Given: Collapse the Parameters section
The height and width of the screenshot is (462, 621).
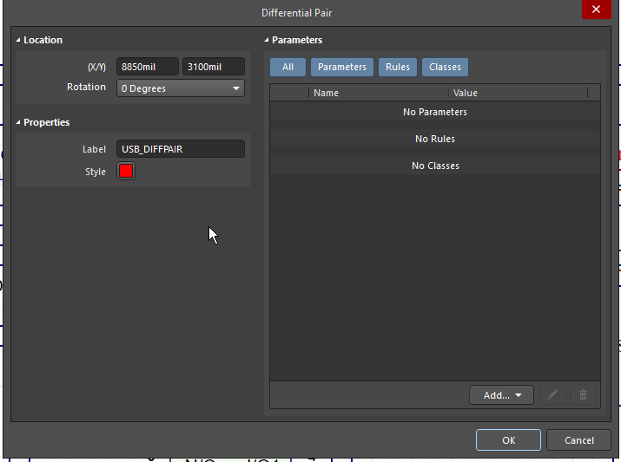Looking at the screenshot, I should [266, 40].
